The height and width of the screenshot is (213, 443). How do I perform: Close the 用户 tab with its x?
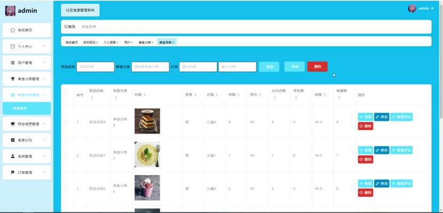[x=131, y=43]
